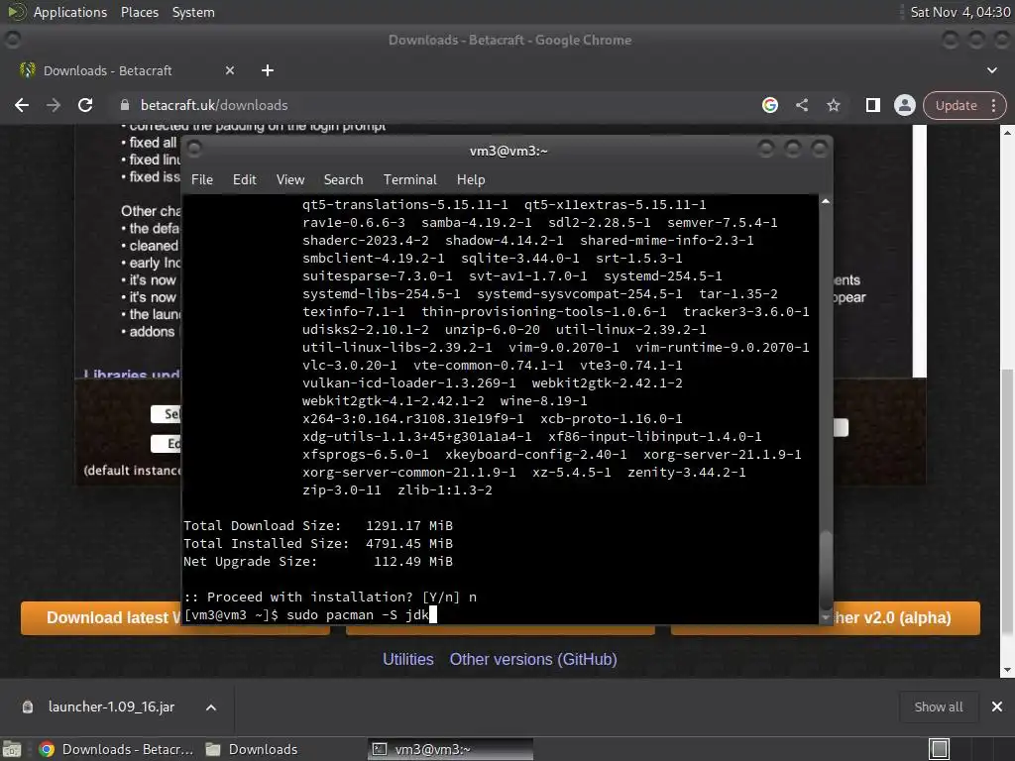This screenshot has height=761, width=1015.
Task: Click Download latest orange button
Action: coord(101,618)
